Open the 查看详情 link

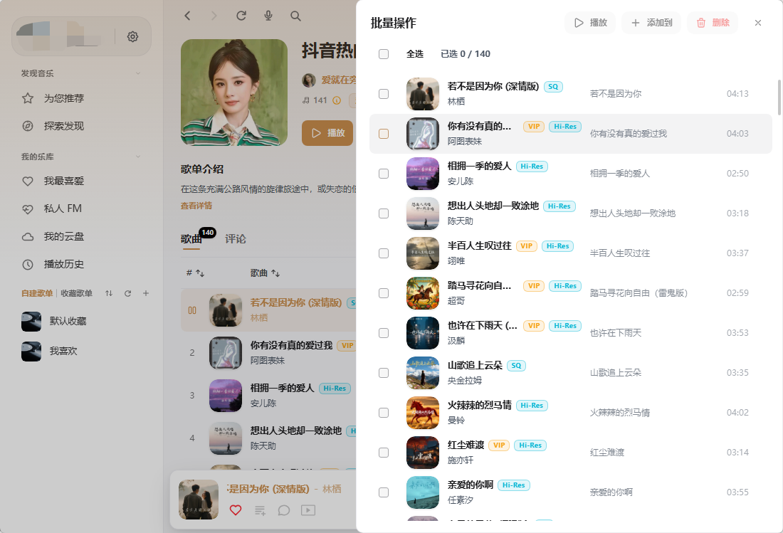(196, 206)
